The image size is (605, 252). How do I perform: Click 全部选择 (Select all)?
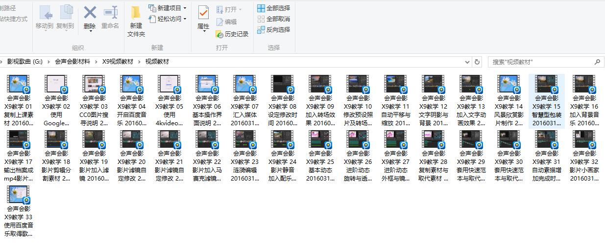(274, 8)
